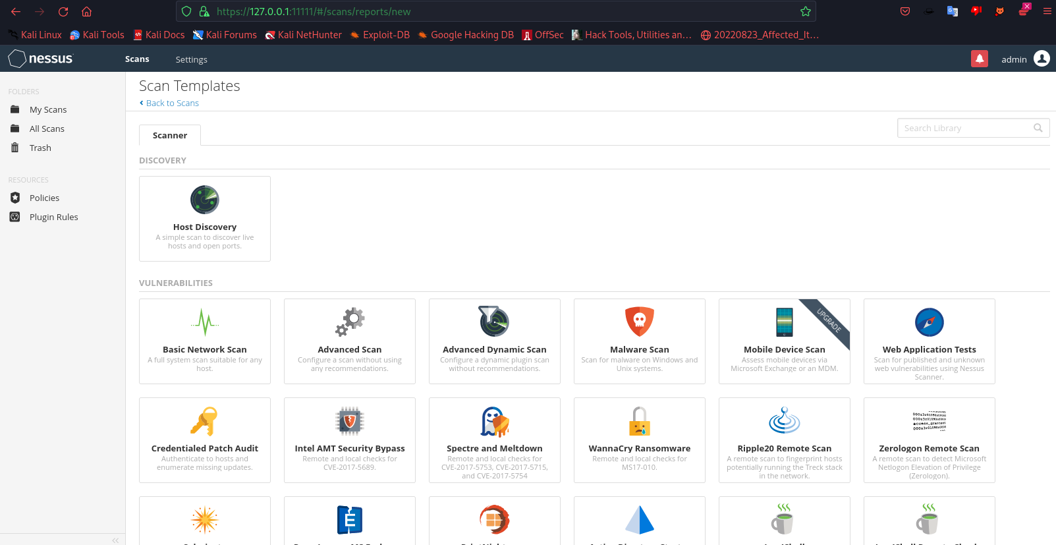Go to browser home page icon

86,11
